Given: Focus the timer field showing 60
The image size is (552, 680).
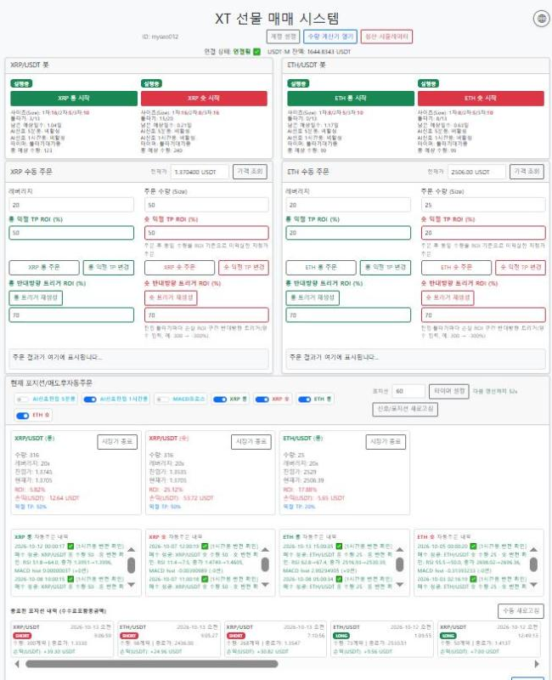Looking at the screenshot, I should point(408,391).
